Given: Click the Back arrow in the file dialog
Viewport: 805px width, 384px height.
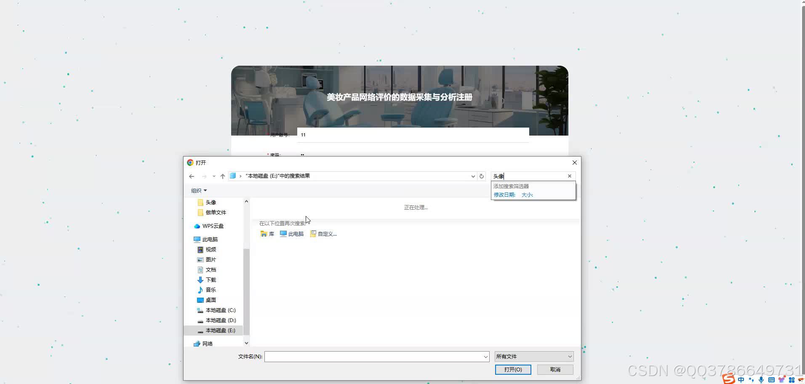Looking at the screenshot, I should click(x=192, y=176).
